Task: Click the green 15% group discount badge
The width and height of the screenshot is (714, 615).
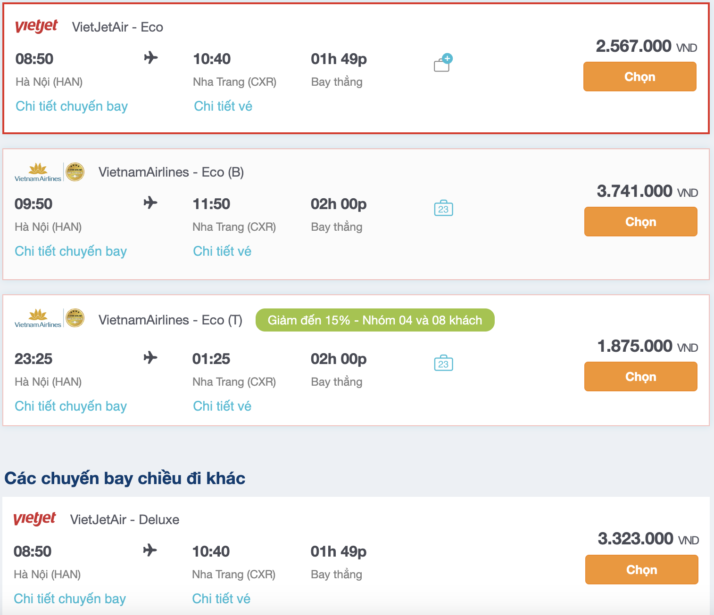Action: (375, 320)
